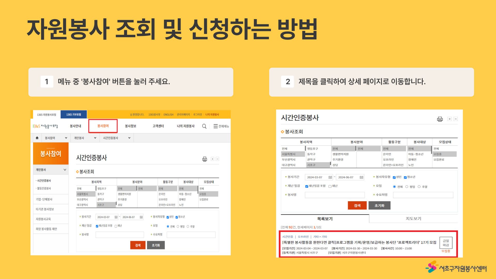Open calendar icon beside 2024-06-07 in right panel
The height and width of the screenshot is (279, 496).
361,177
